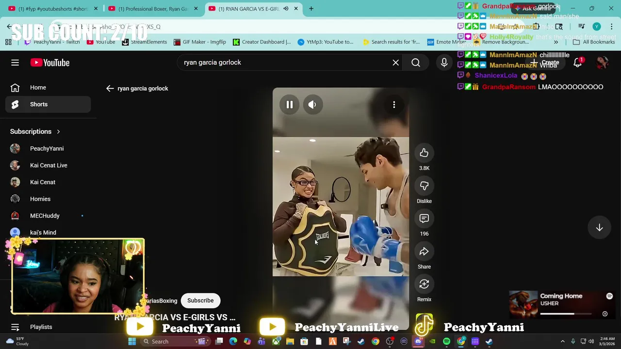Image resolution: width=621 pixels, height=349 pixels.
Task: Open the YtMp3 bookmark
Action: pyautogui.click(x=326, y=42)
